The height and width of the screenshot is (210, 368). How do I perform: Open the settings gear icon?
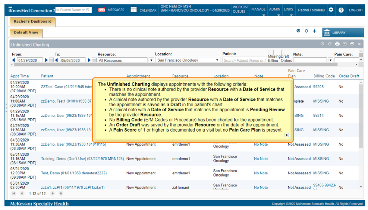pos(331,10)
